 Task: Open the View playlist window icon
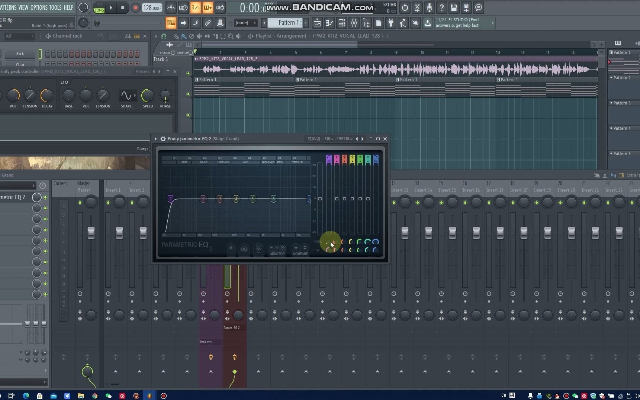pyautogui.click(x=317, y=23)
